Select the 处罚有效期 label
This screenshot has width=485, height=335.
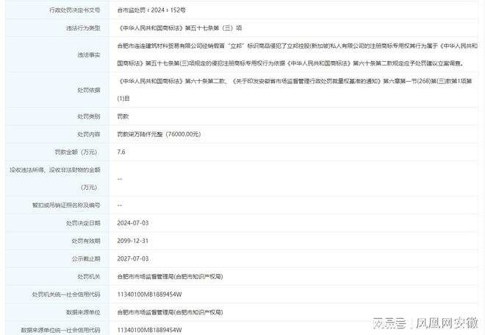point(86,241)
